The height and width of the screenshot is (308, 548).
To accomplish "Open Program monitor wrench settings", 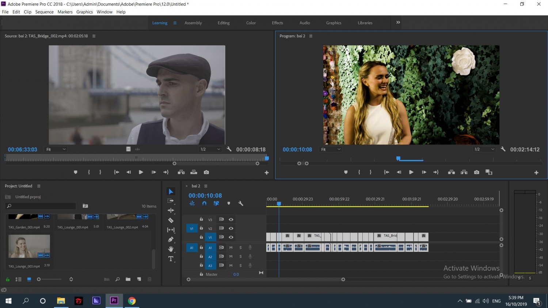I will coord(503,149).
